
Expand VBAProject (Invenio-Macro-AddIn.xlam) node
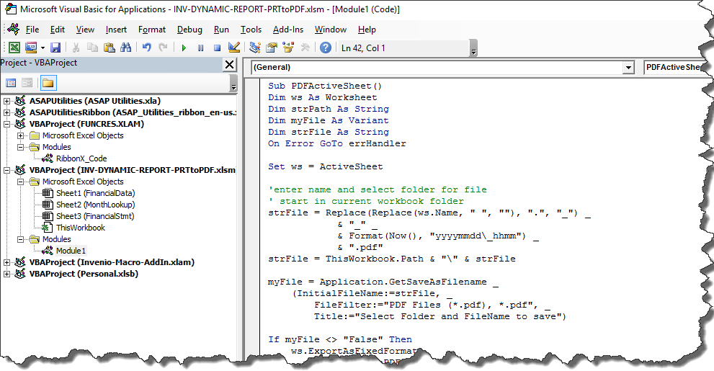click(x=6, y=262)
